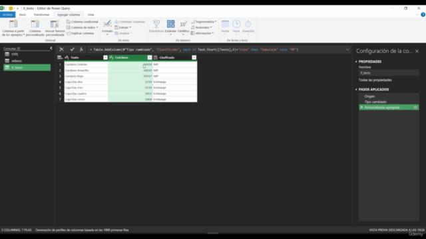Viewport: 426px width, 239px height.
Task: Open the Formato text menu
Action: [107, 27]
